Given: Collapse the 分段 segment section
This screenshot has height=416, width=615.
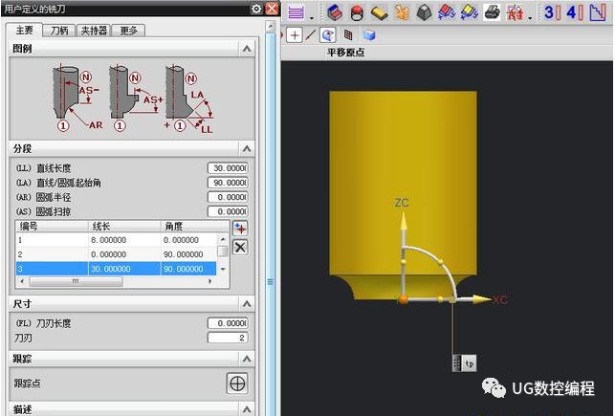Looking at the screenshot, I should [x=247, y=148].
